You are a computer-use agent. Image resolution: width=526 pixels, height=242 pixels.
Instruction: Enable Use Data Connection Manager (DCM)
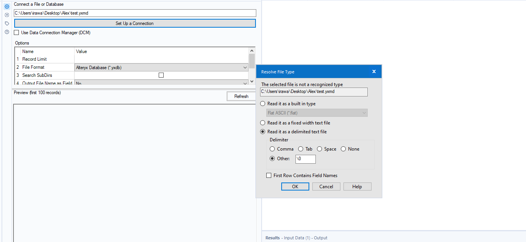(16, 33)
